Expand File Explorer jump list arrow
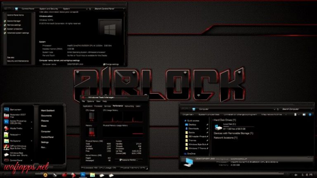The image size is (317, 178). [31, 141]
